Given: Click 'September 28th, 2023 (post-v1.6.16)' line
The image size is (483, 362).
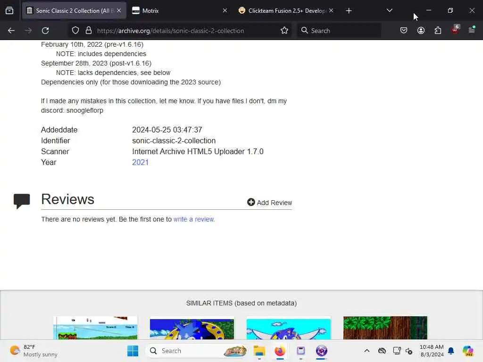Looking at the screenshot, I should (96, 63).
